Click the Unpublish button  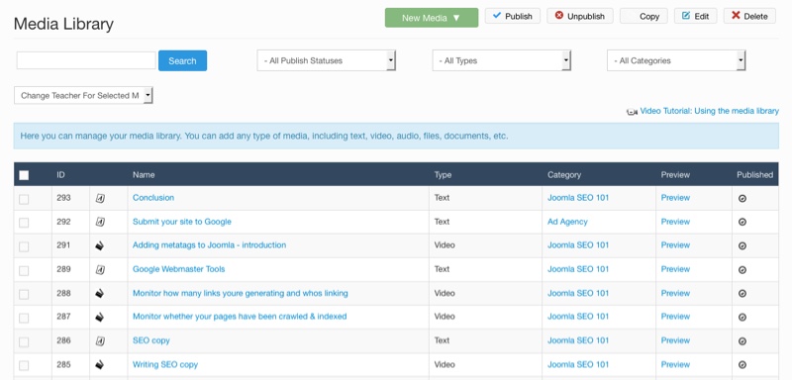[580, 16]
